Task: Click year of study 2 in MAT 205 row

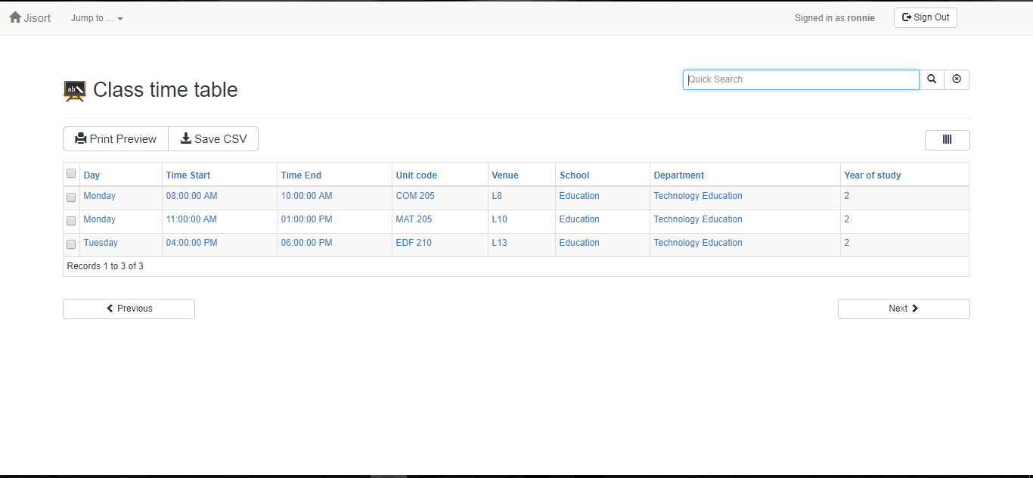Action: (847, 219)
